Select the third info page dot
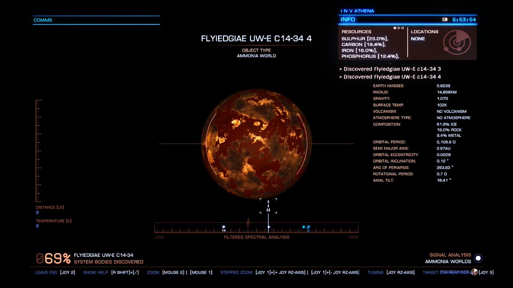The height and width of the screenshot is (288, 513). click(x=402, y=28)
